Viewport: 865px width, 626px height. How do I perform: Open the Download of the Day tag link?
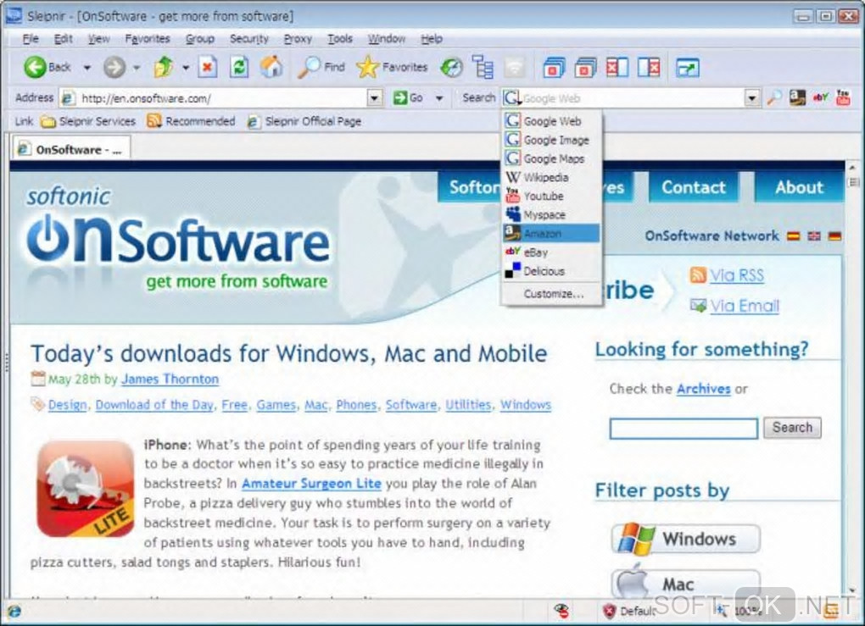(x=154, y=404)
